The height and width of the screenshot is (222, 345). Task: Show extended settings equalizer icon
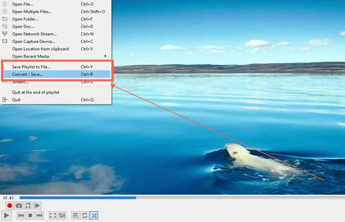pyautogui.click(x=62, y=216)
